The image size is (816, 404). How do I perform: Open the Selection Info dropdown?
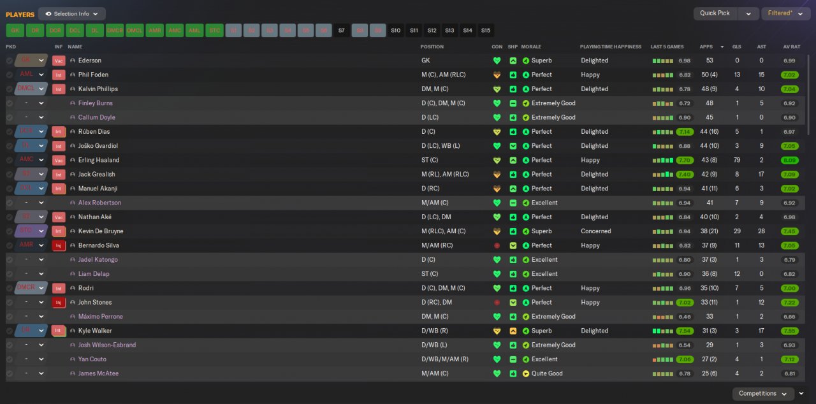point(72,13)
